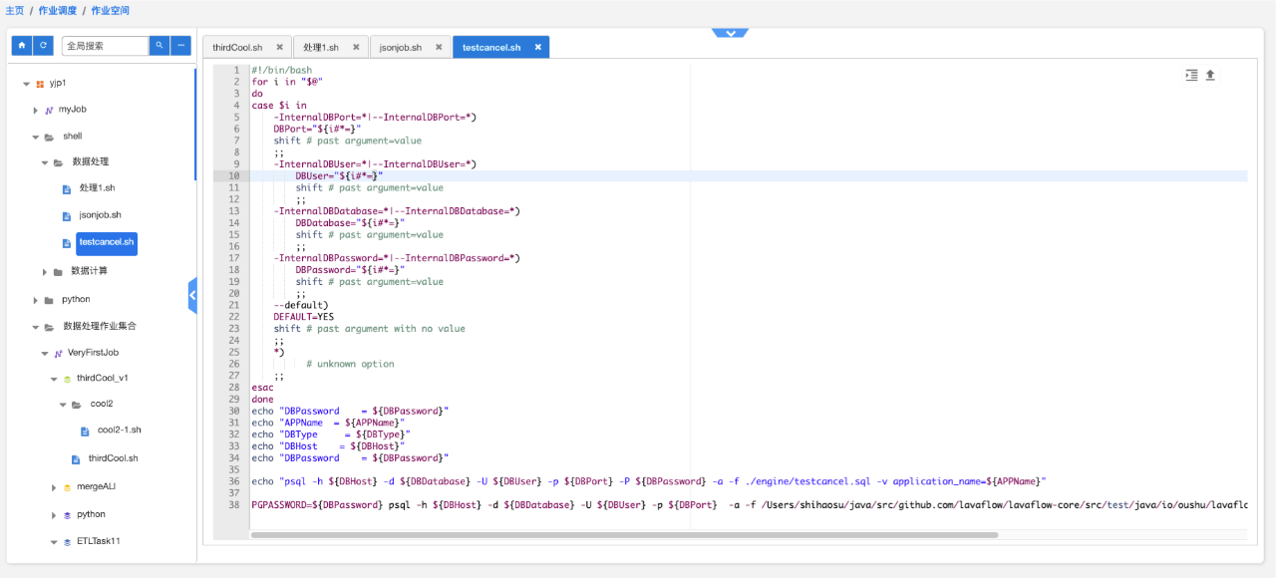
Task: Click the 全局搜索 search input field
Action: point(105,46)
